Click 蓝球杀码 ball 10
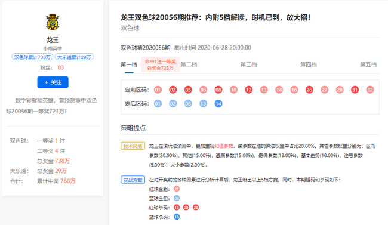The image size is (388, 225). tap(177, 217)
